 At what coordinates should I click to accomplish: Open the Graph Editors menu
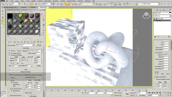click(48, 1)
